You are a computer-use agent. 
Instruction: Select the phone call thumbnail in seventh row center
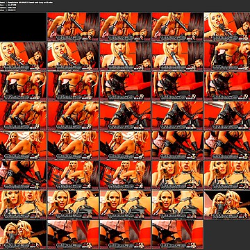[125, 204]
